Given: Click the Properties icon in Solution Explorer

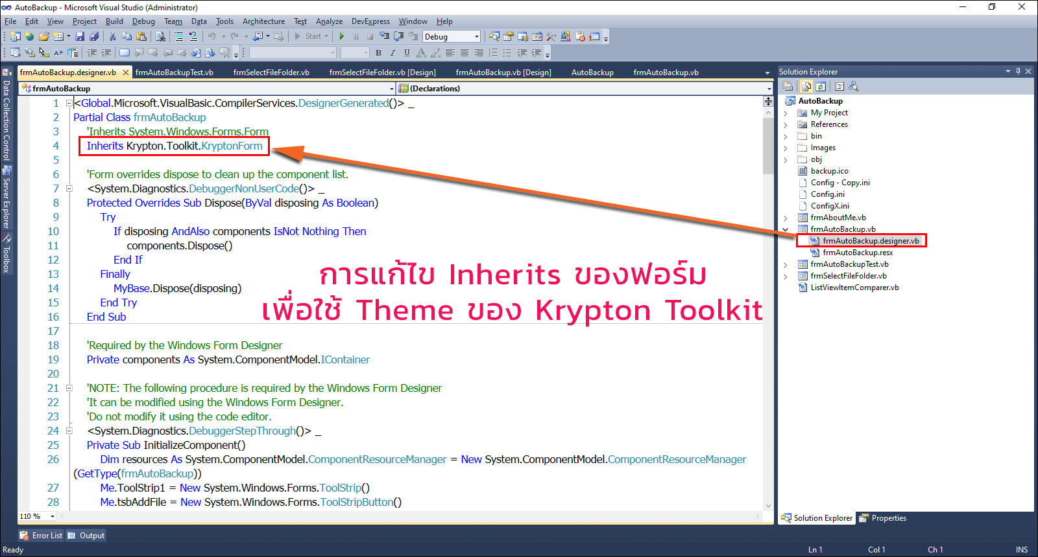Looking at the screenshot, I should [788, 86].
